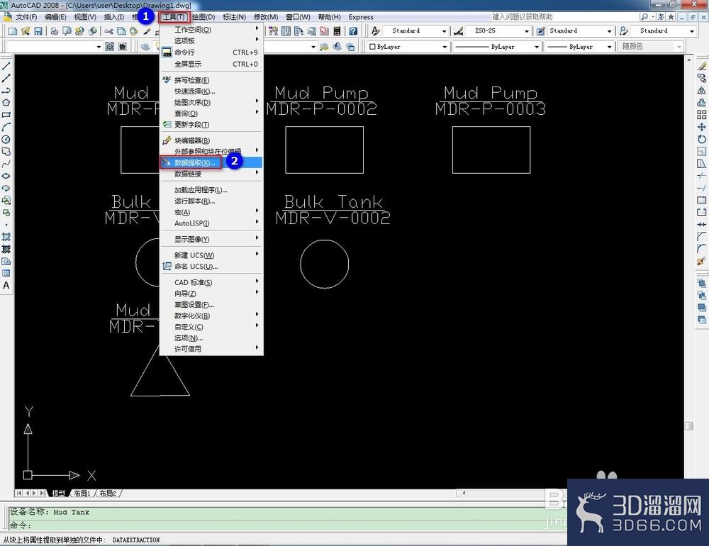The height and width of the screenshot is (546, 709).
Task: Open the 帮助(H) menu
Action: [x=329, y=17]
